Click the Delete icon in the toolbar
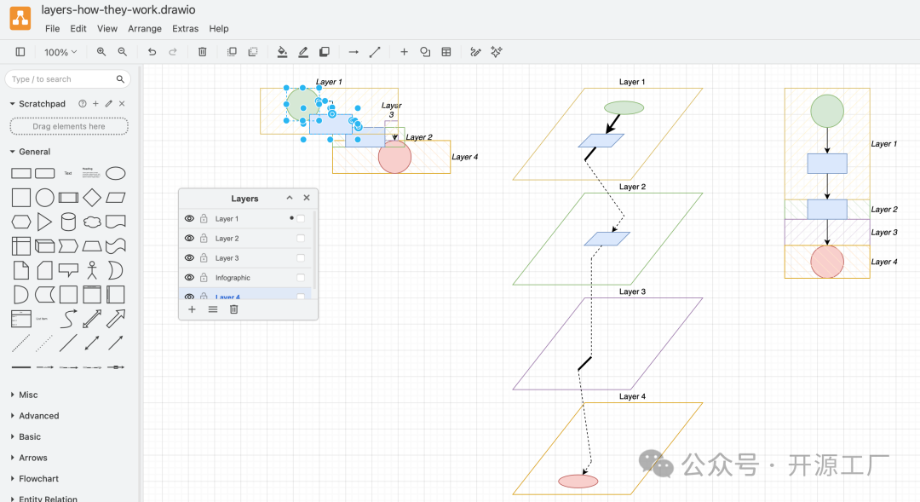This screenshot has width=920, height=502. tap(201, 51)
